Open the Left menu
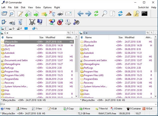The height and width of the screenshot is (116, 158). (x=3, y=7)
